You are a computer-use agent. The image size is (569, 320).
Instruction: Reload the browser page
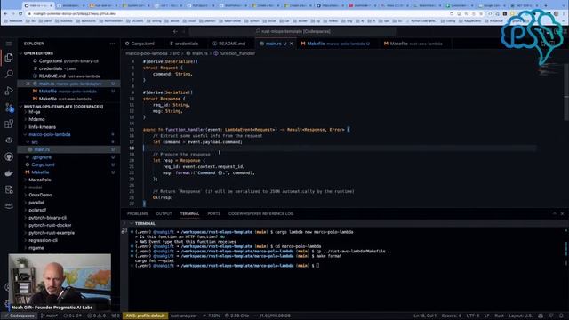coord(20,13)
